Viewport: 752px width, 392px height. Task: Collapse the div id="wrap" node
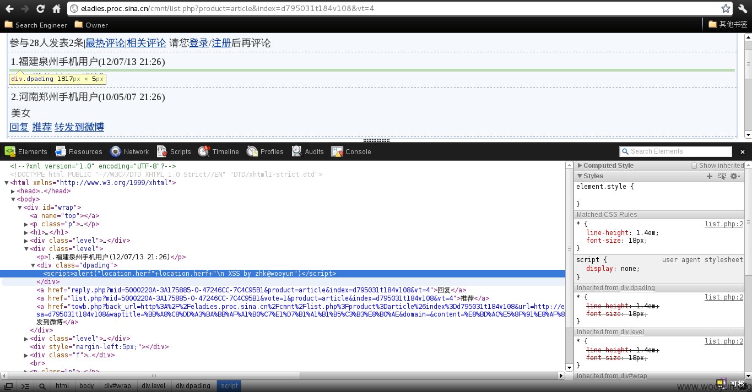(20, 208)
